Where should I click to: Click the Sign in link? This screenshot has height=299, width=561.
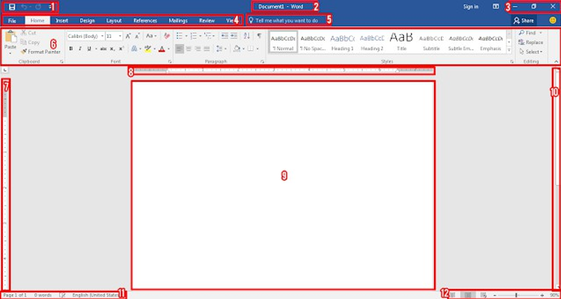click(x=471, y=7)
